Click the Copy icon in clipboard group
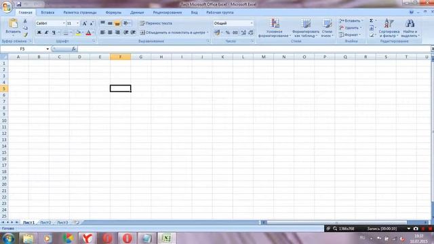 (25, 28)
